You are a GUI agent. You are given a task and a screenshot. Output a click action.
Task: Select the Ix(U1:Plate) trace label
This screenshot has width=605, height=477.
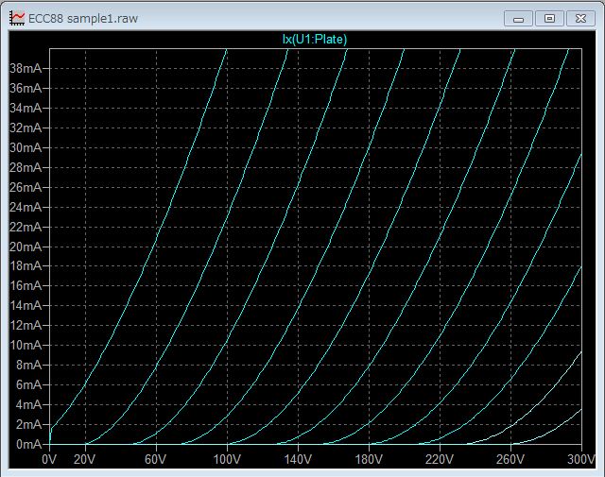(315, 39)
